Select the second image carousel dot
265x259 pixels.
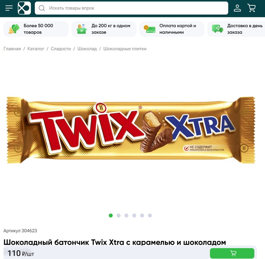coord(119,216)
